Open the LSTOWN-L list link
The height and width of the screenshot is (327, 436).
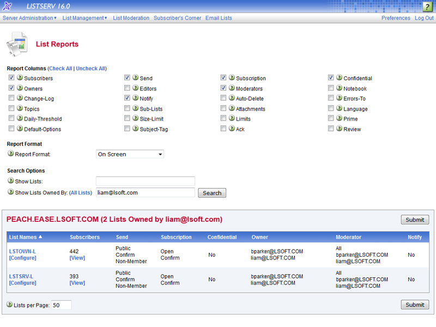22,251
